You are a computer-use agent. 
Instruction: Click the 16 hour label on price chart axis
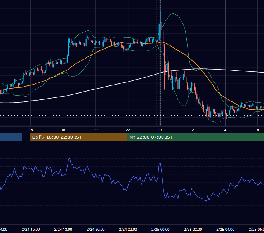31,130
